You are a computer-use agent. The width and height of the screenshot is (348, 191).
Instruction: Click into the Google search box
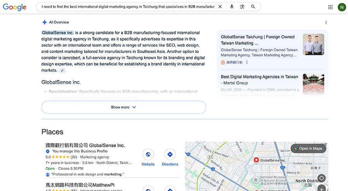128,7
